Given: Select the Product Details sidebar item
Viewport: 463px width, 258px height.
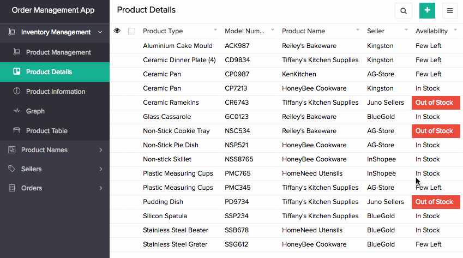Looking at the screenshot, I should pyautogui.click(x=49, y=72).
